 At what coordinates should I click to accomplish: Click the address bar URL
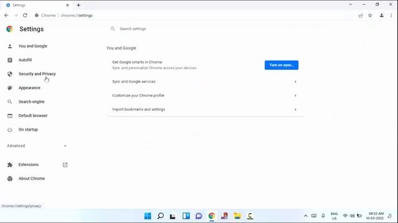(76, 15)
